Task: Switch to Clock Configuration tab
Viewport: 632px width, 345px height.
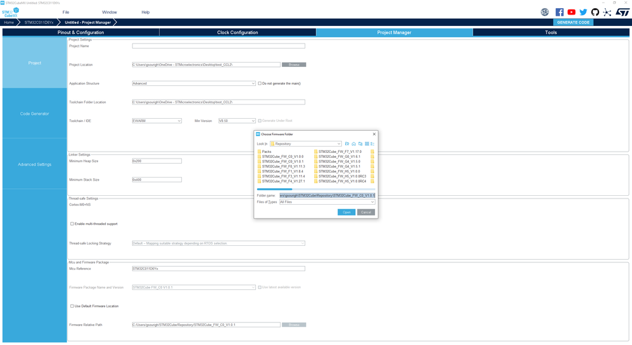Action: [237, 32]
